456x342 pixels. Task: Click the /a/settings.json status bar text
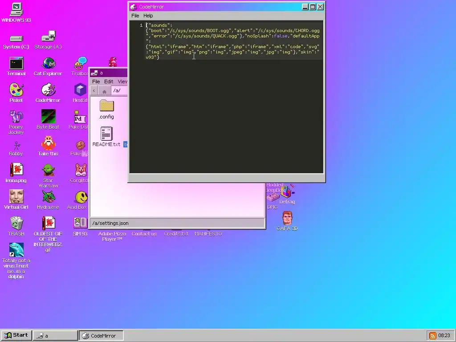[110, 223]
